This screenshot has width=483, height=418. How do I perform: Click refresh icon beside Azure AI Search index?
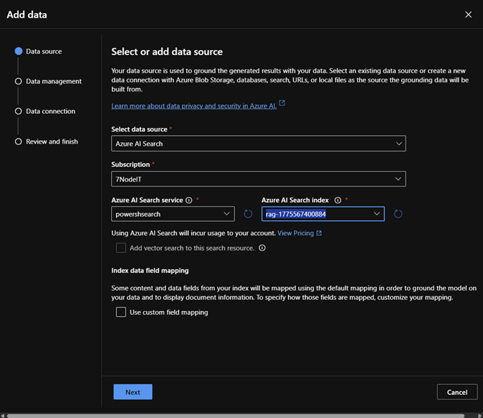coord(398,214)
